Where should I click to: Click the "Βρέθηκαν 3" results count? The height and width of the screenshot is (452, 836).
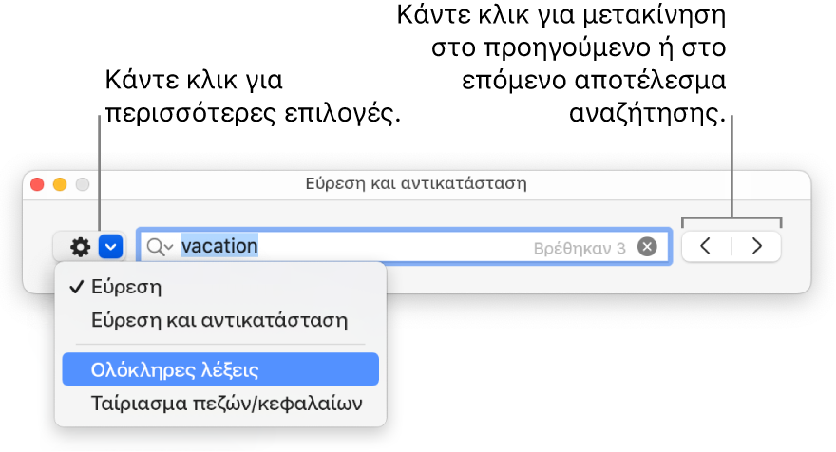579,248
